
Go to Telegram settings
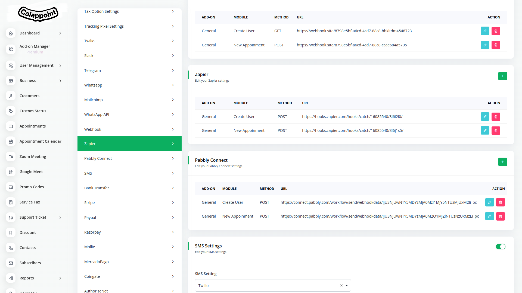pos(129,71)
